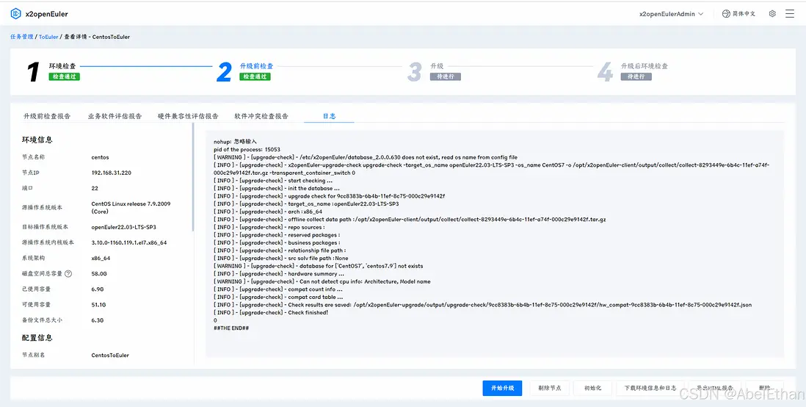
Task: Click the 环境信息 section heading
Action: coord(37,140)
